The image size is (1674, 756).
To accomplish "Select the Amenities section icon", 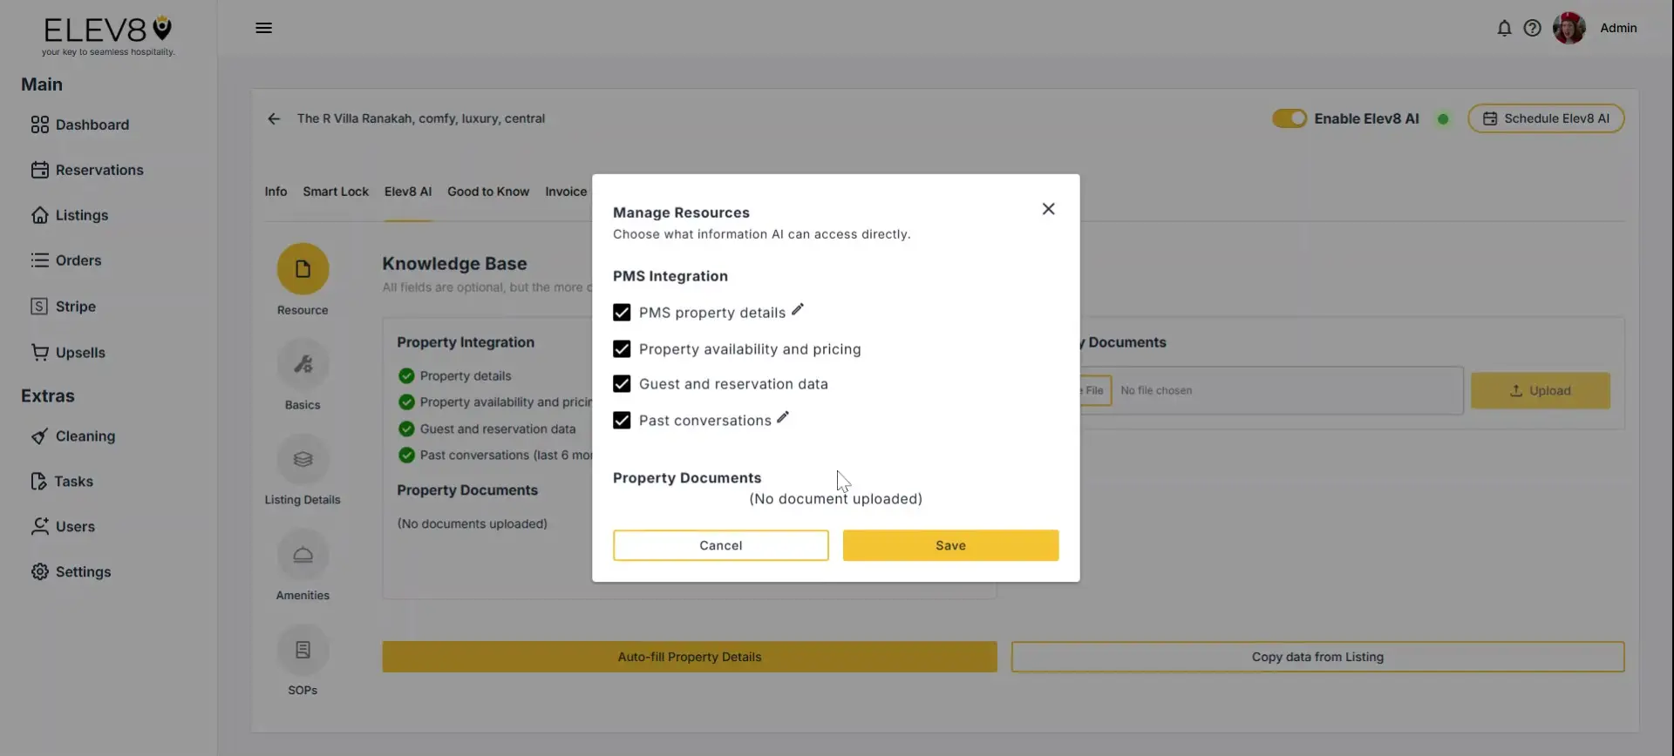I will (x=303, y=555).
